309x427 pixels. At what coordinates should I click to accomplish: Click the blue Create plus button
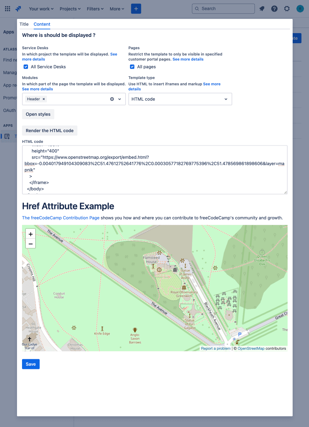point(136,9)
